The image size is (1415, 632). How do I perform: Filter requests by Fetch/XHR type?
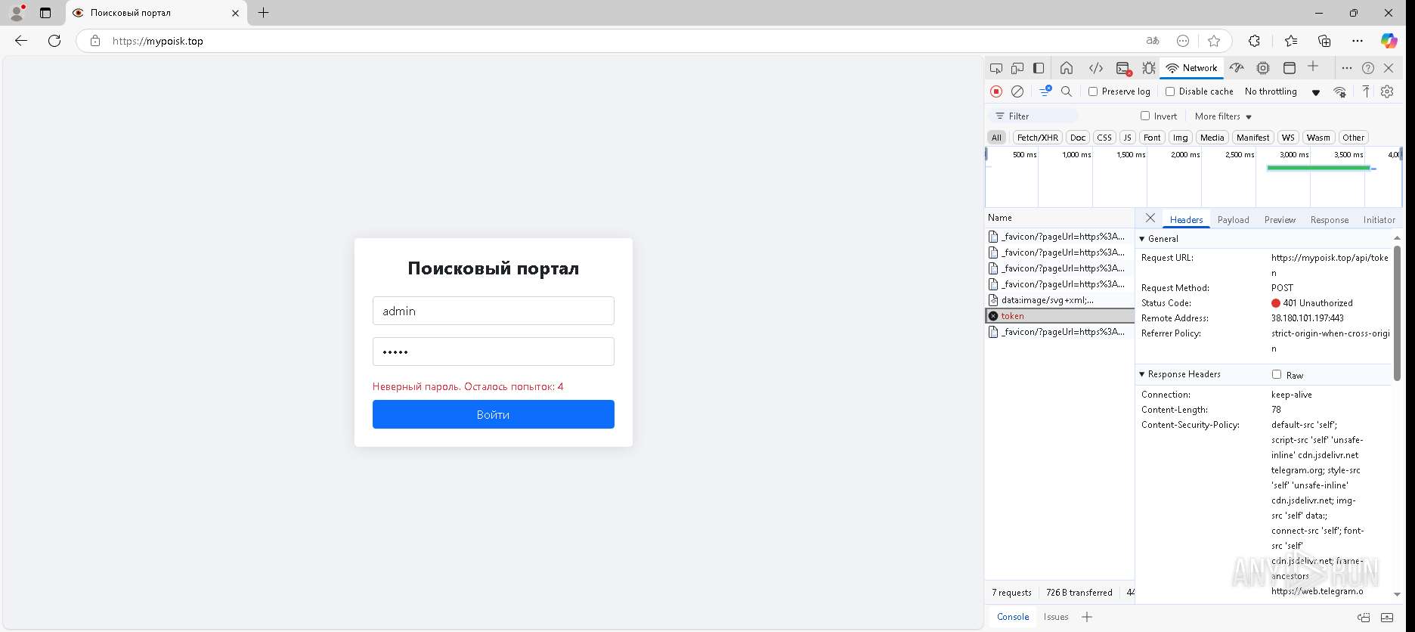[x=1038, y=138]
